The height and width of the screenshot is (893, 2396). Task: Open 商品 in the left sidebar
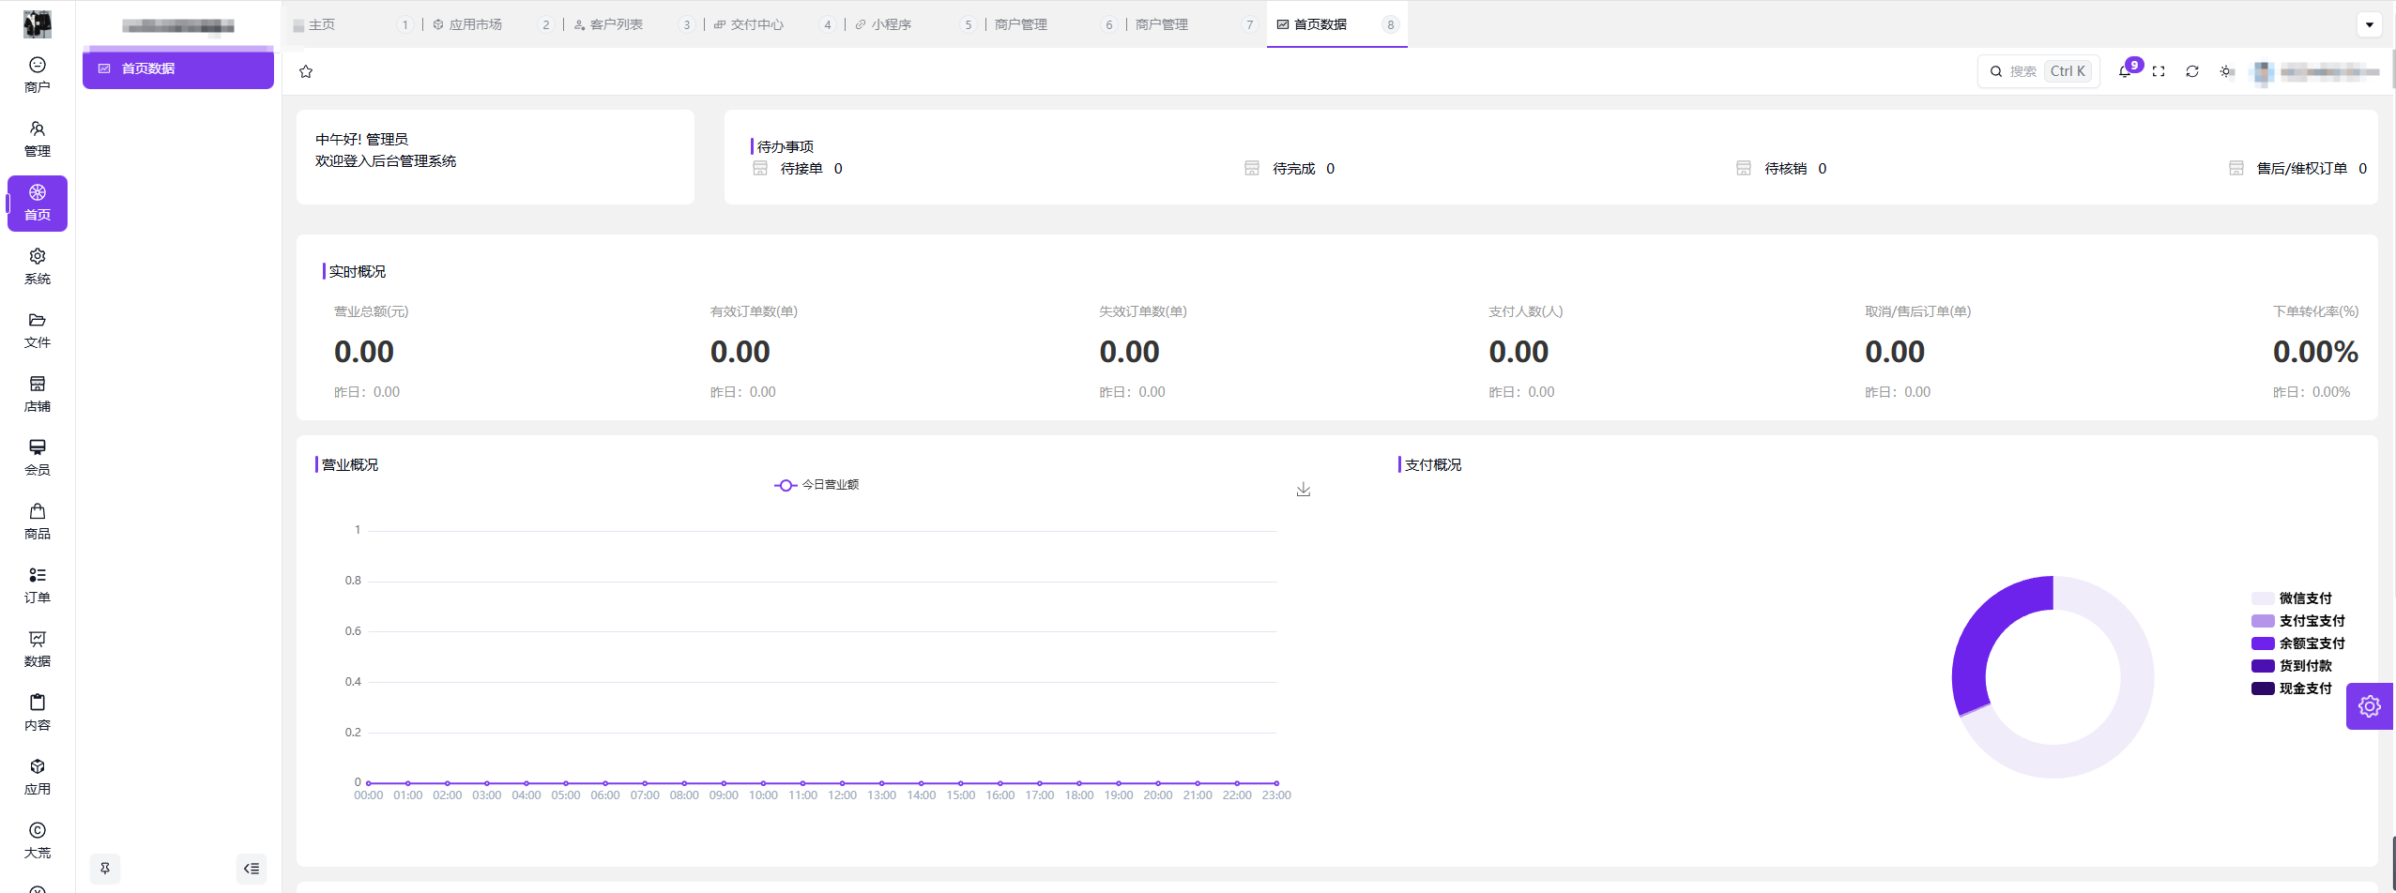[x=38, y=521]
